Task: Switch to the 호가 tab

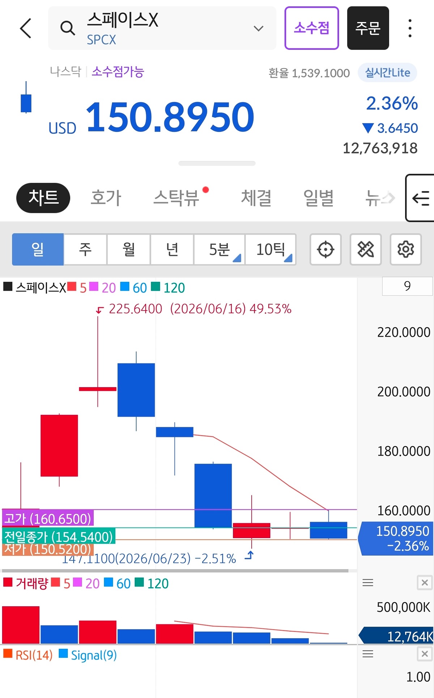Action: point(106,198)
